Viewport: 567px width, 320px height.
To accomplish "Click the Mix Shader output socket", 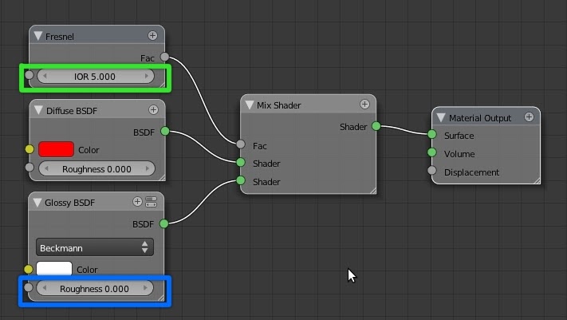I will click(376, 126).
